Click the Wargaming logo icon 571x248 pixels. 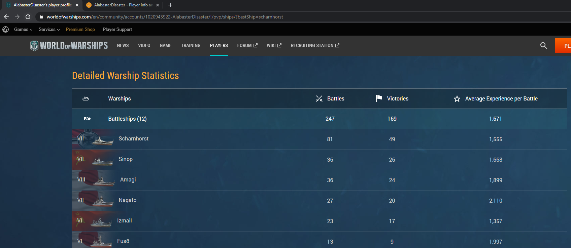click(x=5, y=30)
